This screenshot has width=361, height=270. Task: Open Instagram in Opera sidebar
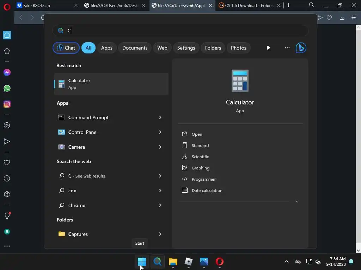point(7,104)
